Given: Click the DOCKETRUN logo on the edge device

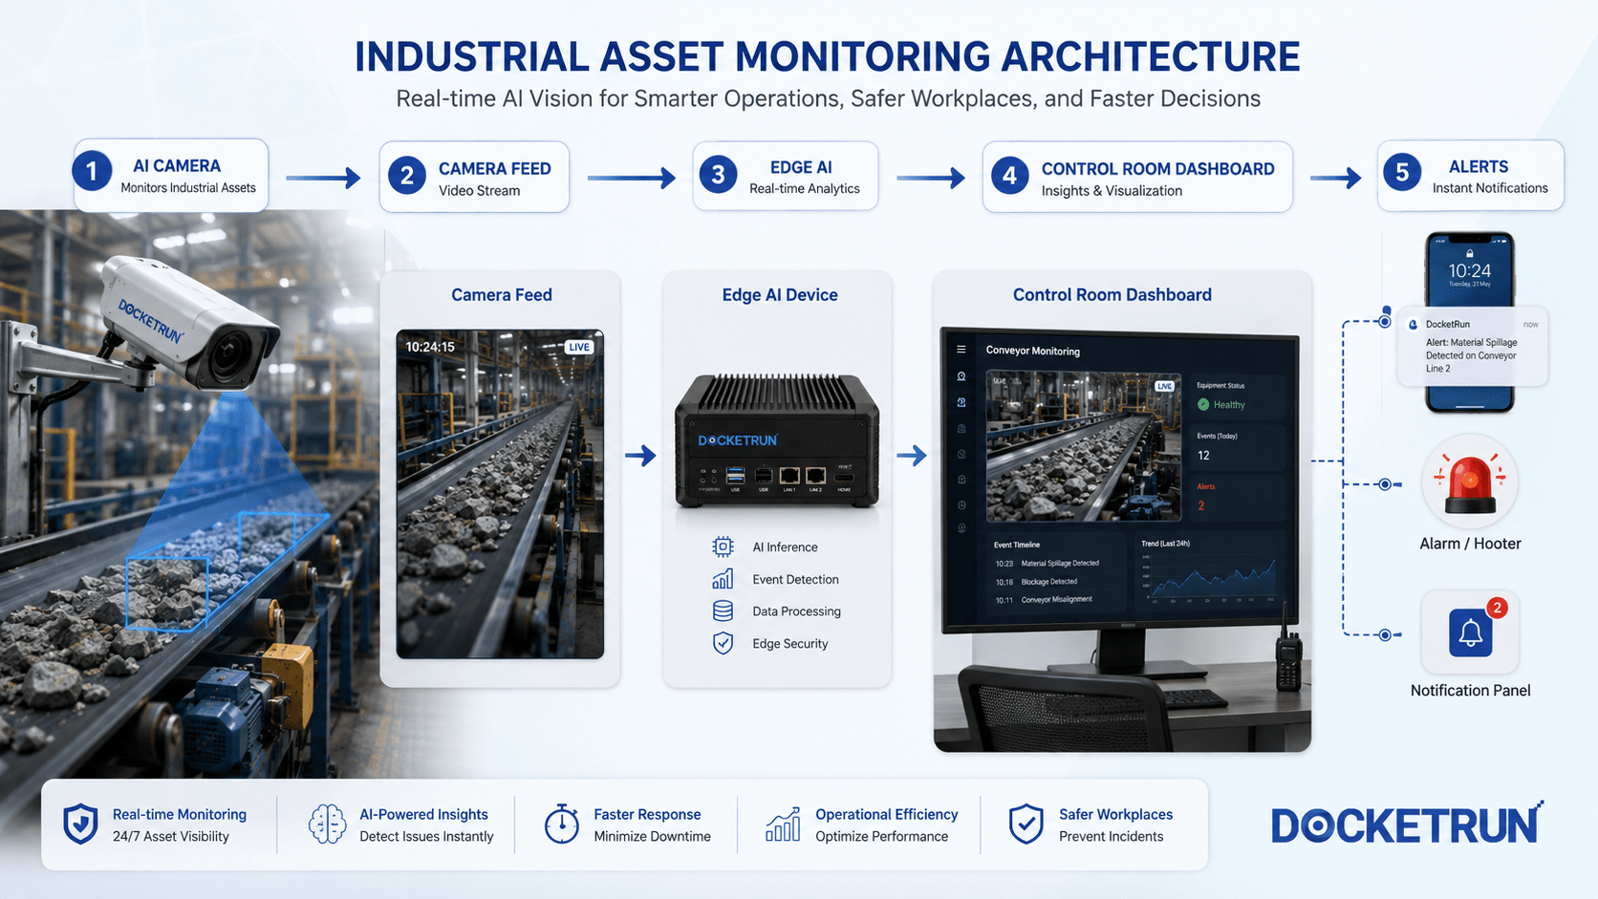Looking at the screenshot, I should tap(738, 440).
